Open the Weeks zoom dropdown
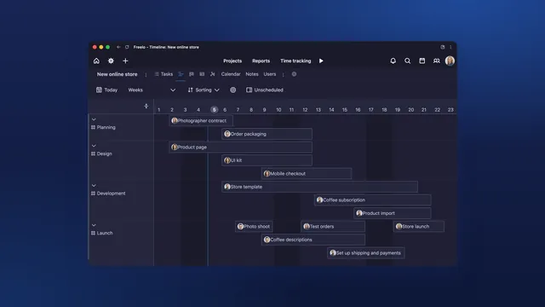 (x=152, y=90)
